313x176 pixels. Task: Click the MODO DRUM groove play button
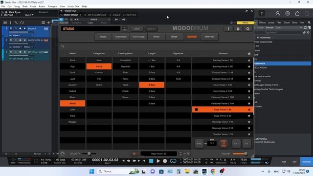tap(134, 154)
